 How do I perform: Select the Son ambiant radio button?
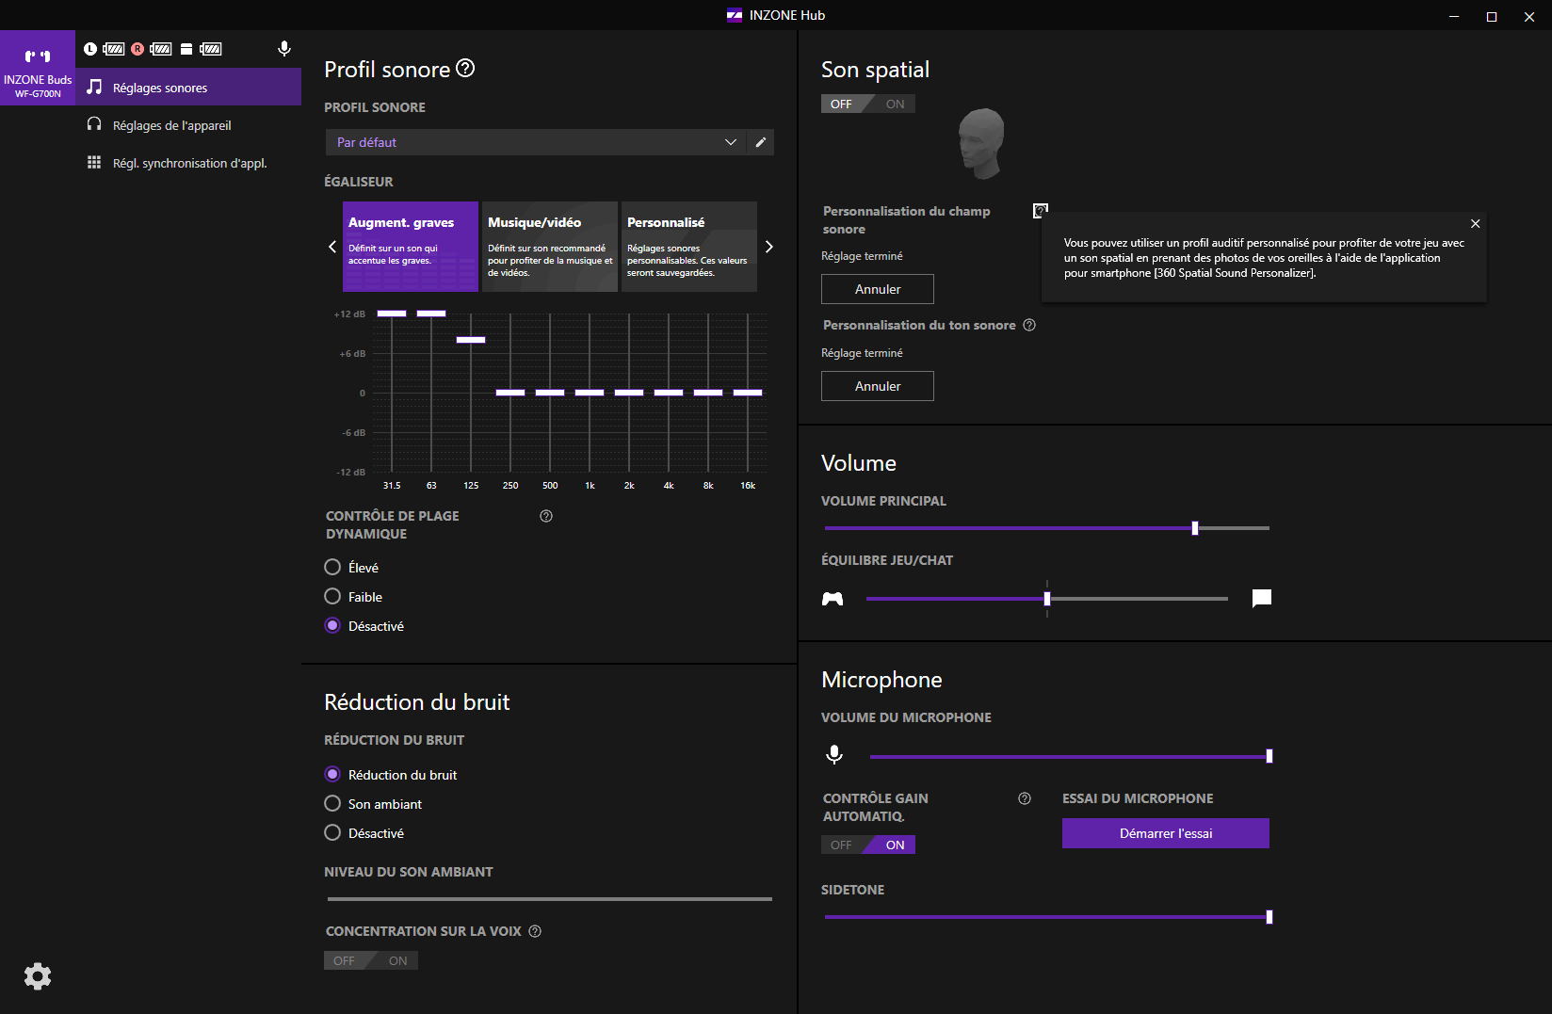pos(332,804)
